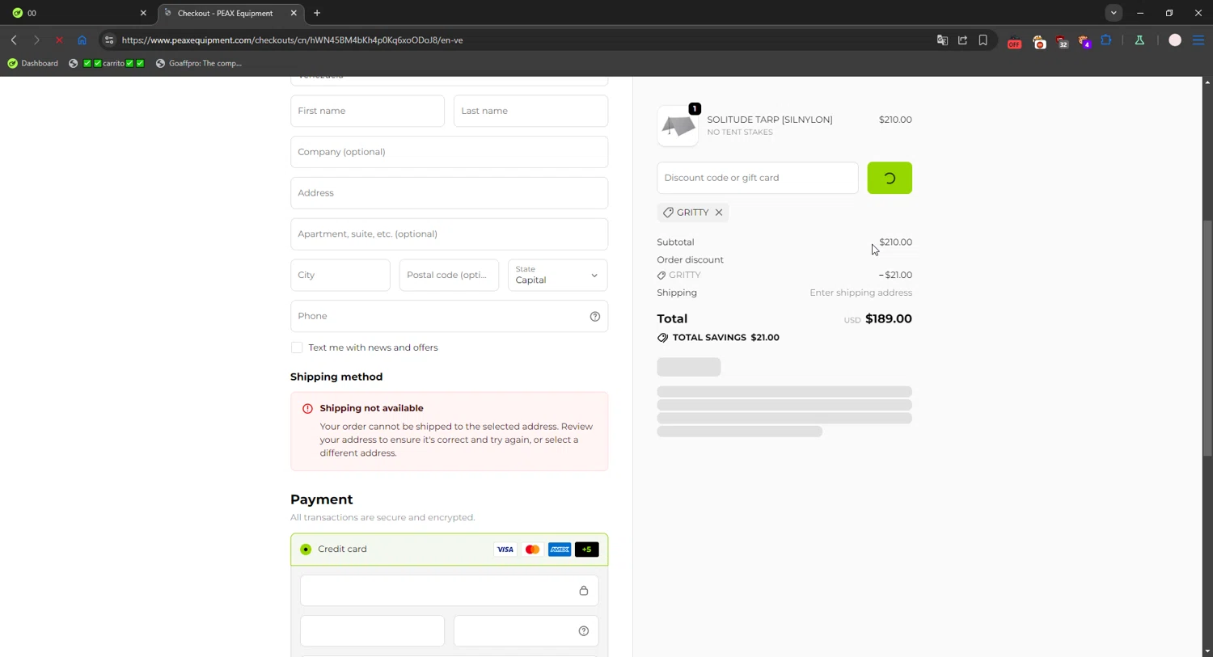1213x657 pixels.
Task: Select the Credit card payment option
Action: pyautogui.click(x=306, y=550)
